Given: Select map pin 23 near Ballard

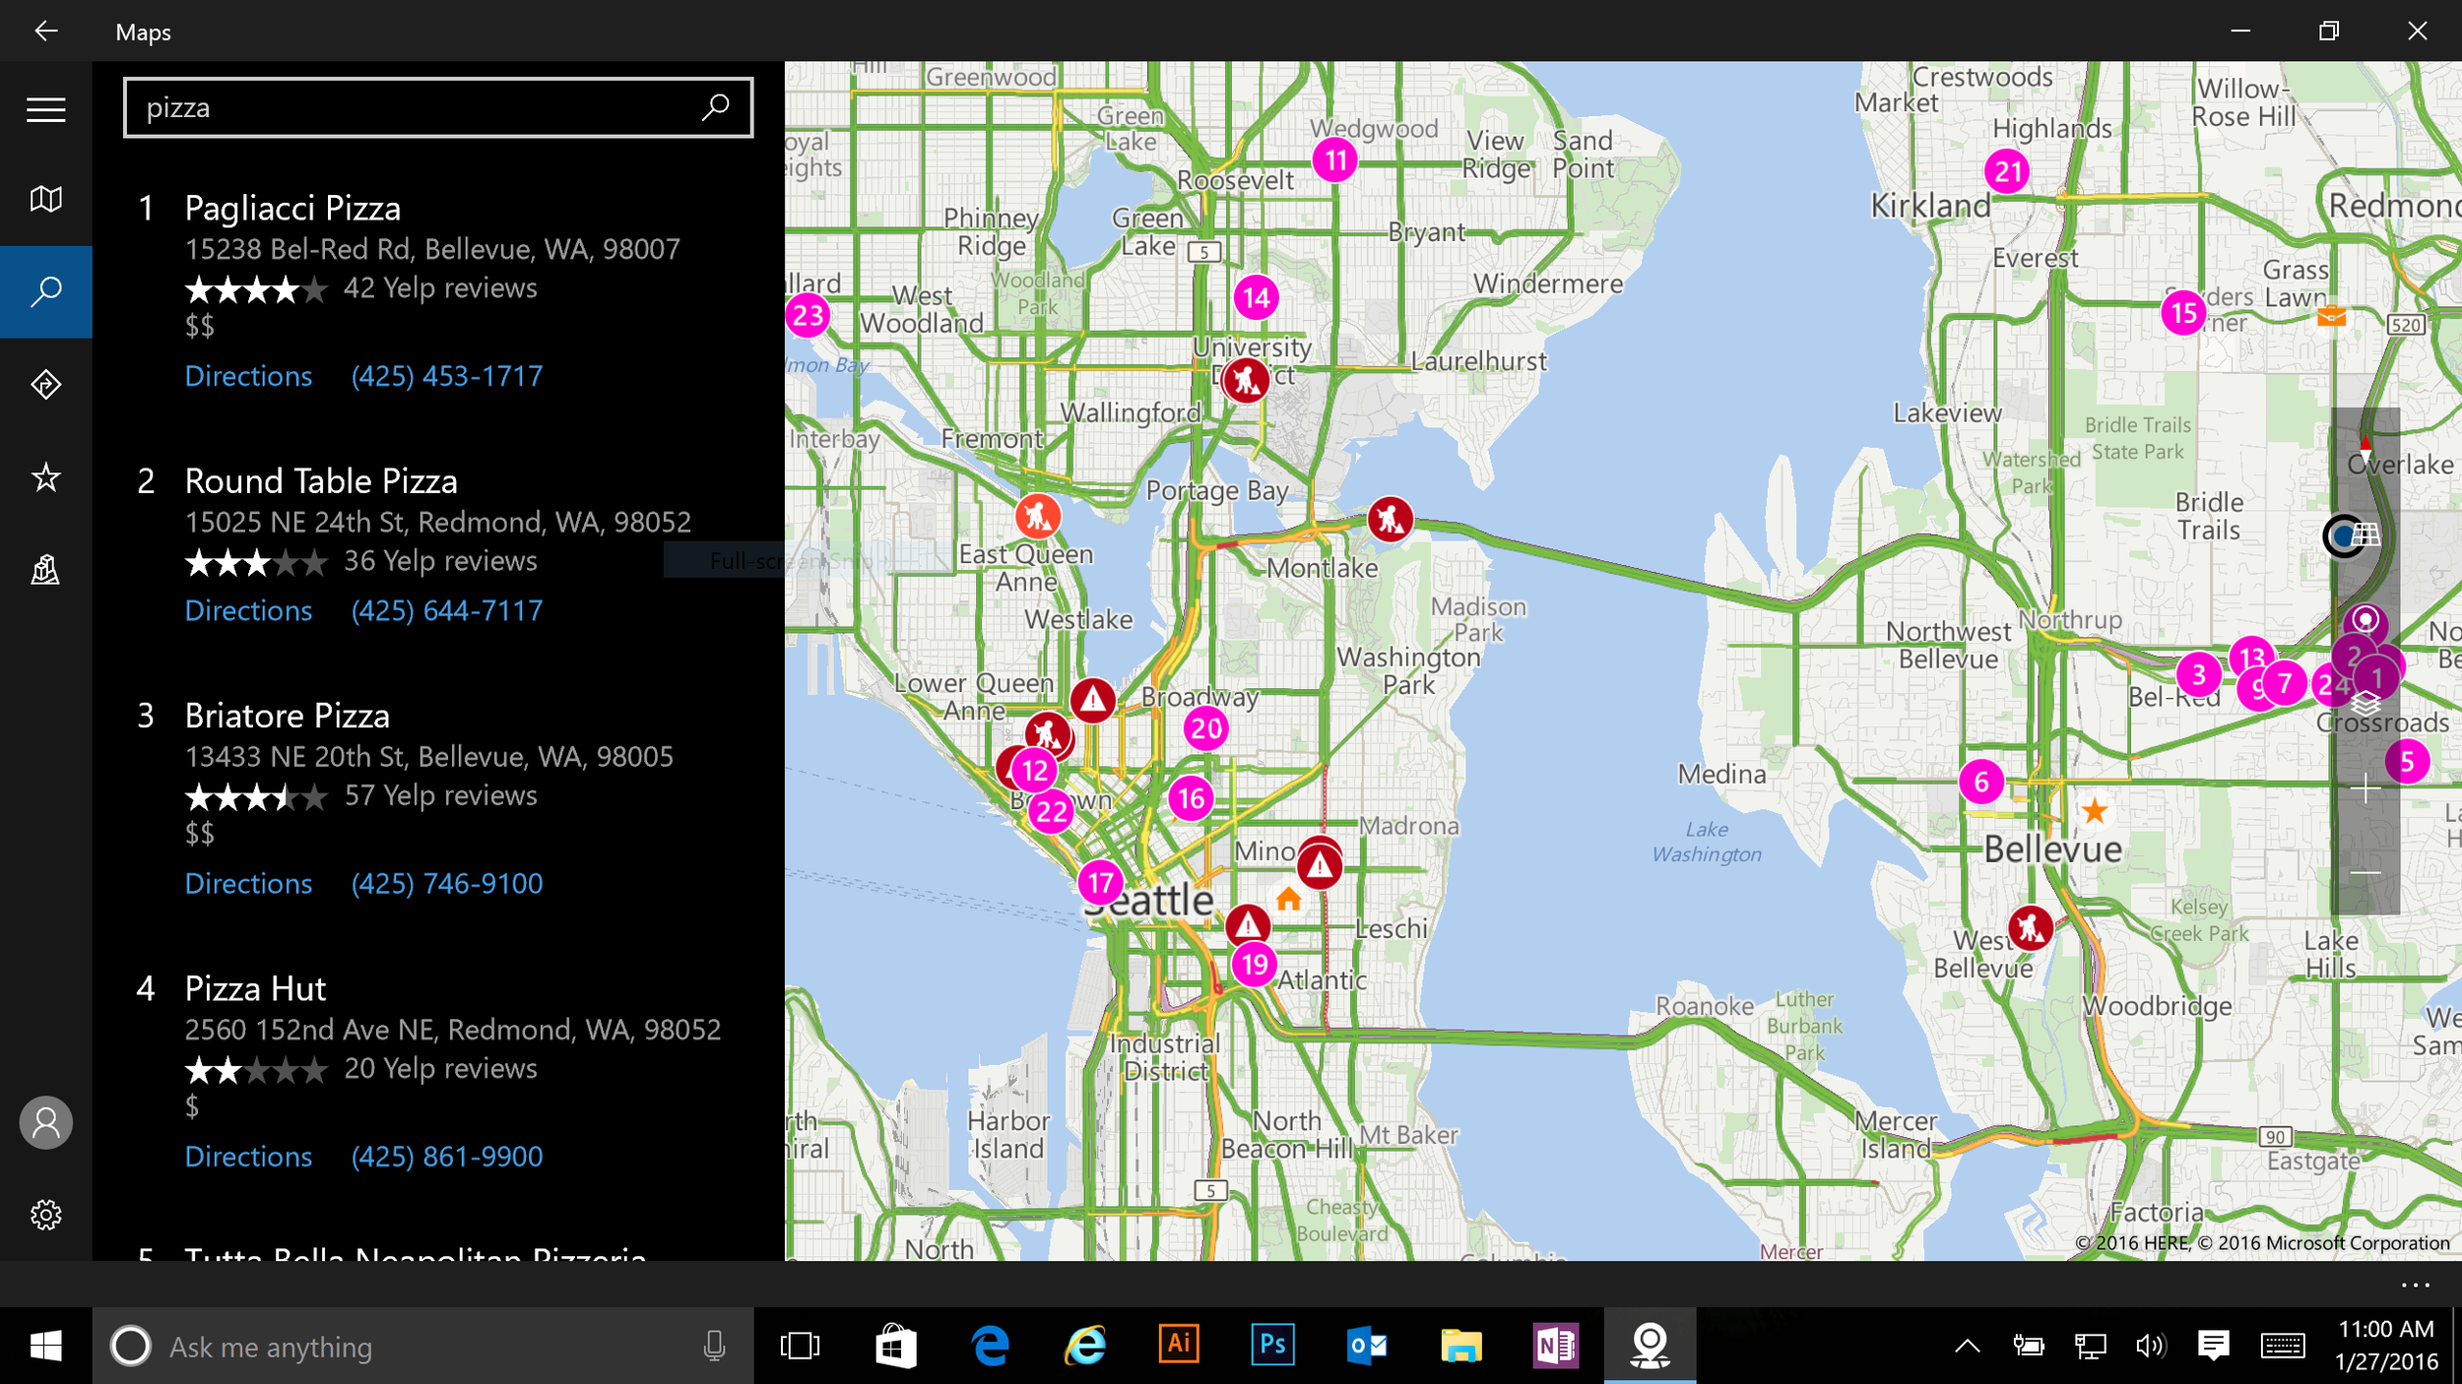Looking at the screenshot, I should click(x=808, y=316).
